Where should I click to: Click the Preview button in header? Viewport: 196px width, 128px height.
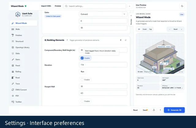pyautogui.click(x=58, y=6)
